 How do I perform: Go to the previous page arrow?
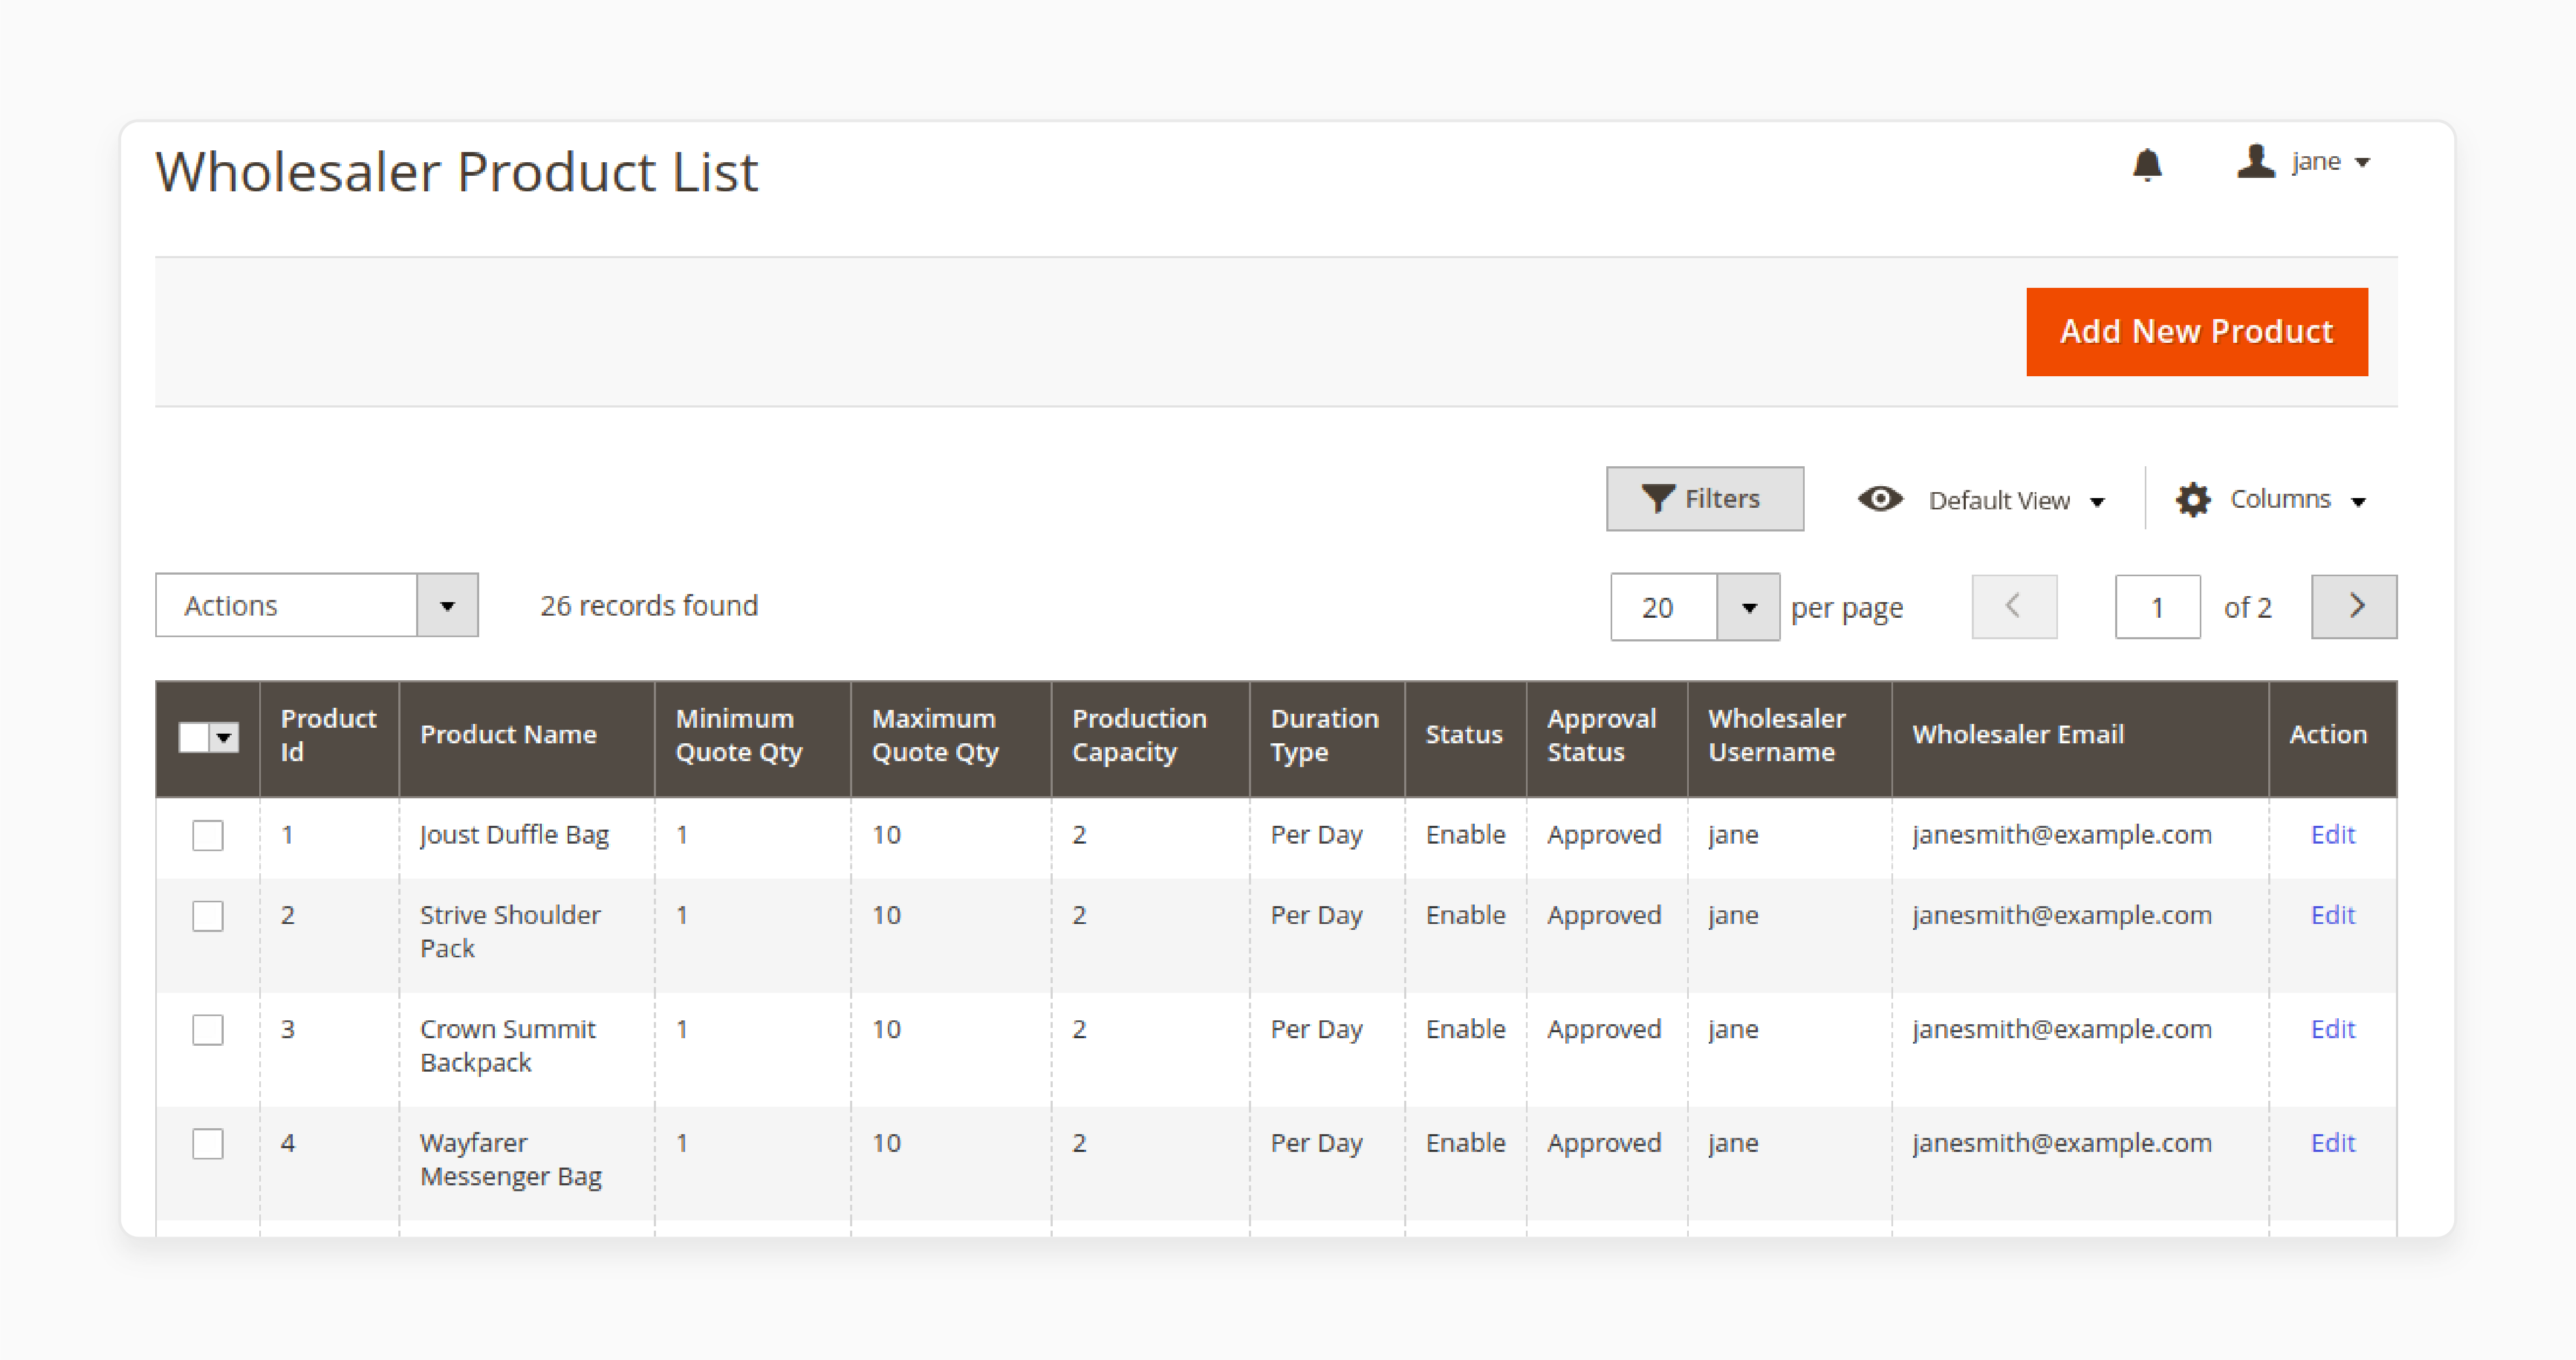[x=2014, y=606]
